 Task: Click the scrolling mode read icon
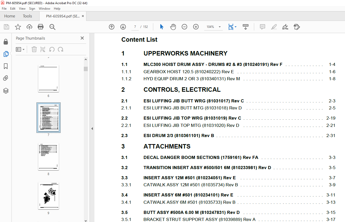(246, 27)
